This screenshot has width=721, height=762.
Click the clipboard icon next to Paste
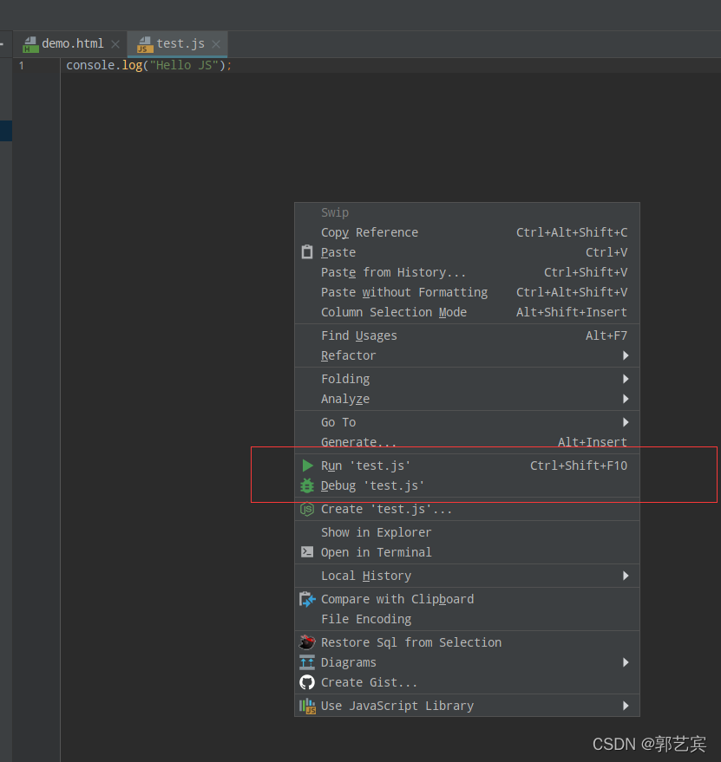point(307,252)
